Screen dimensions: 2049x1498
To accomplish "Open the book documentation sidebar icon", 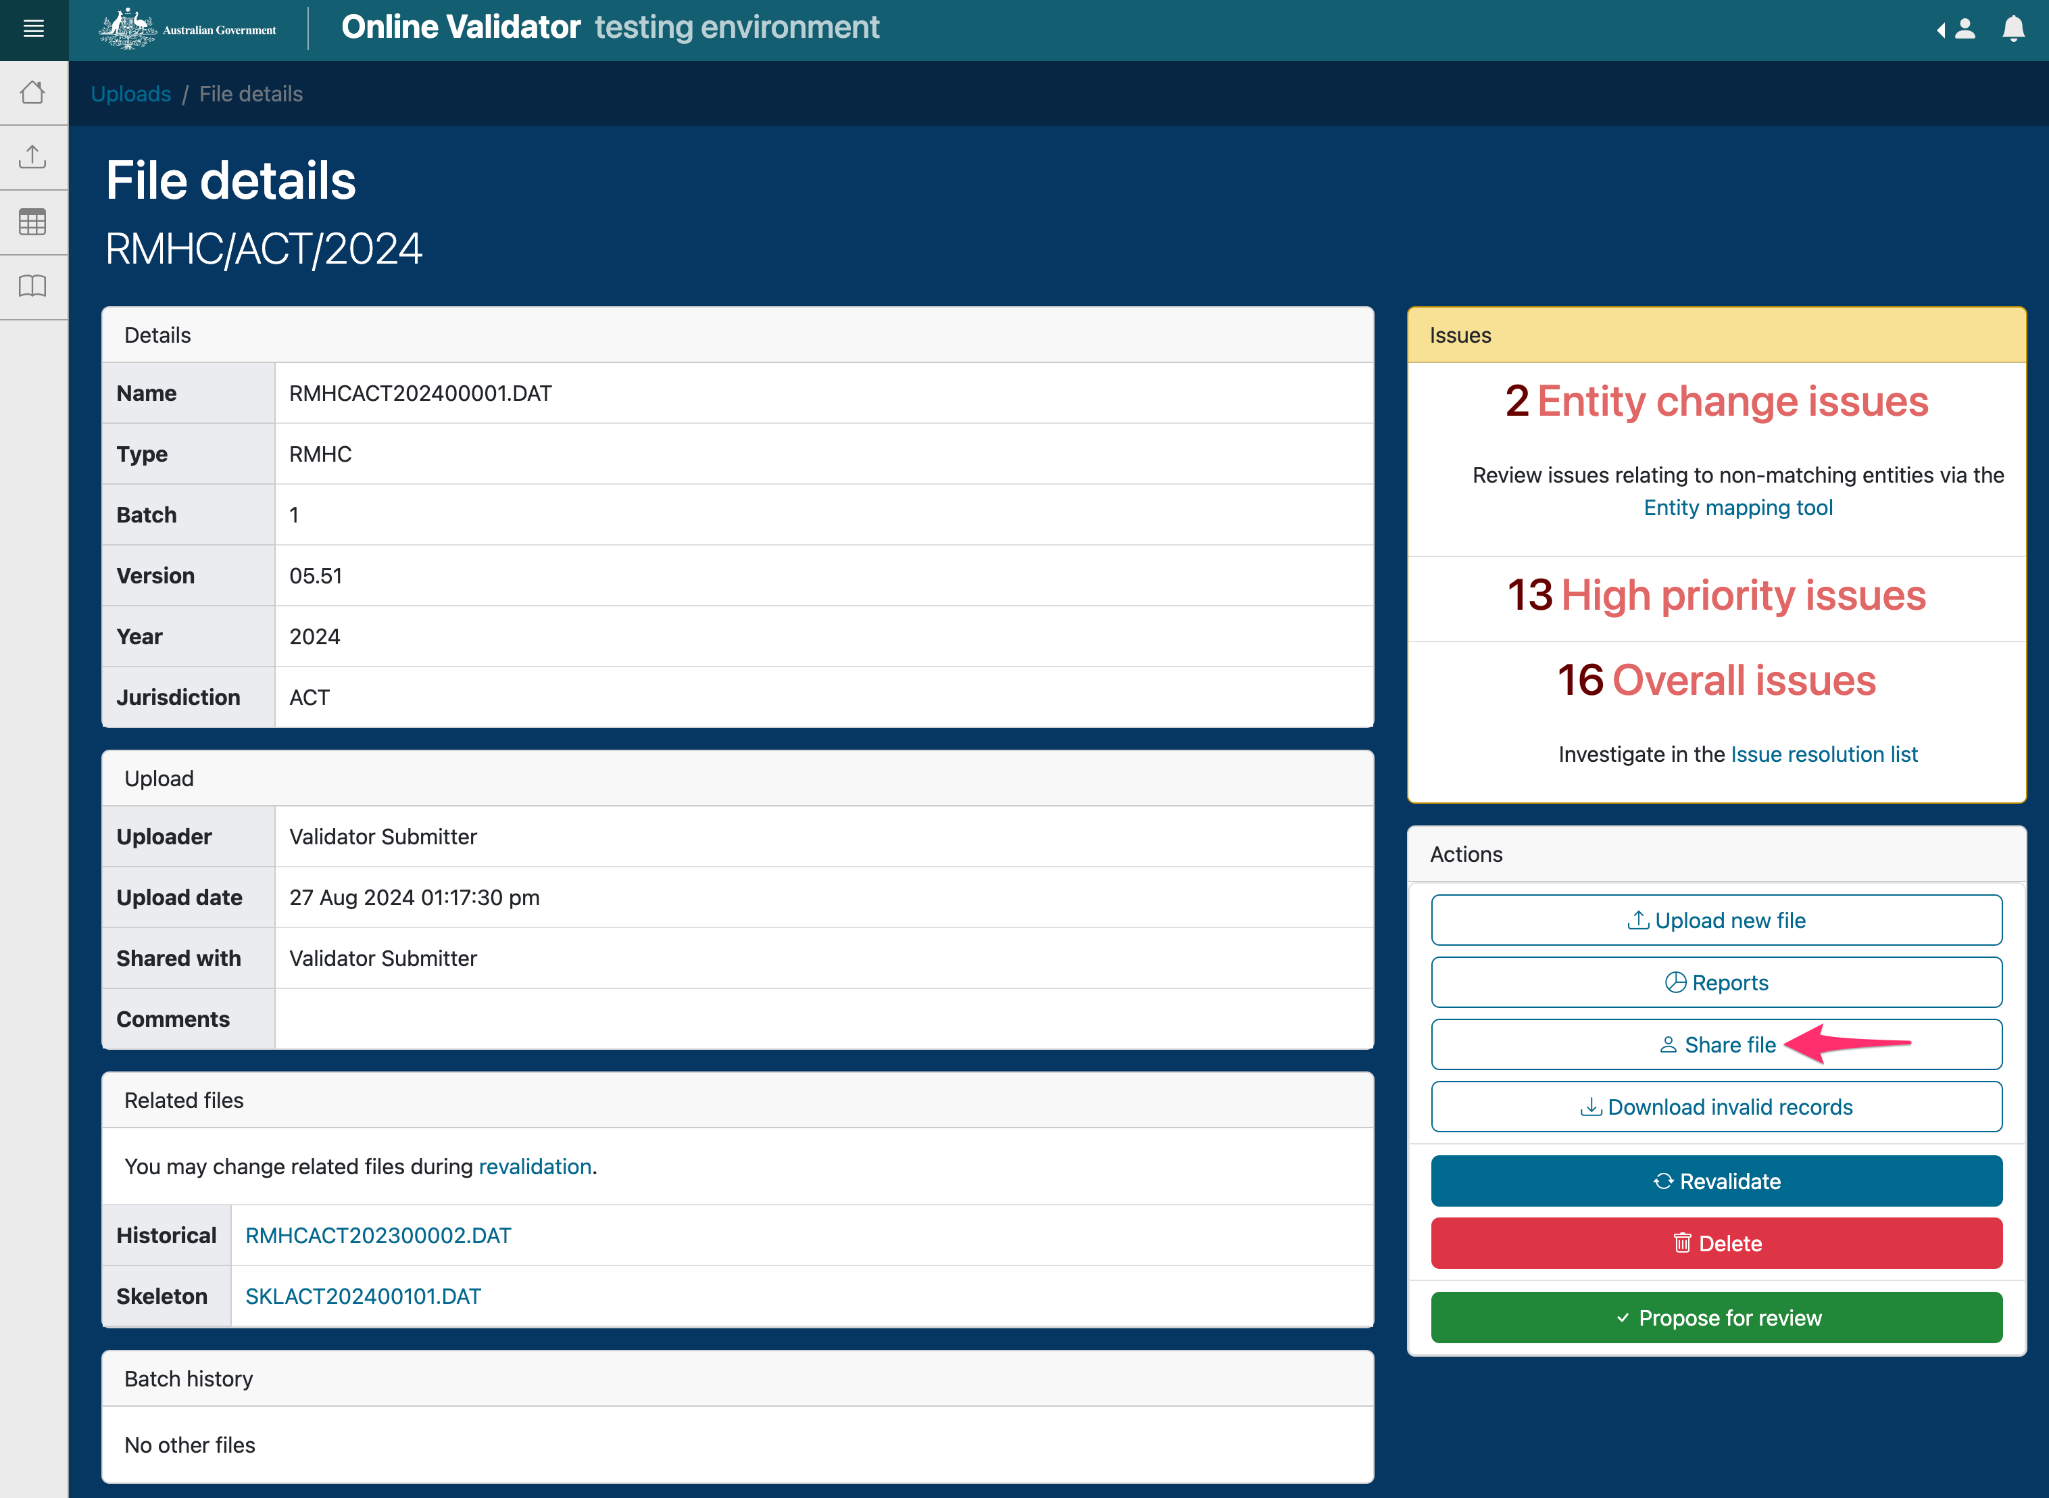I will tap(32, 287).
